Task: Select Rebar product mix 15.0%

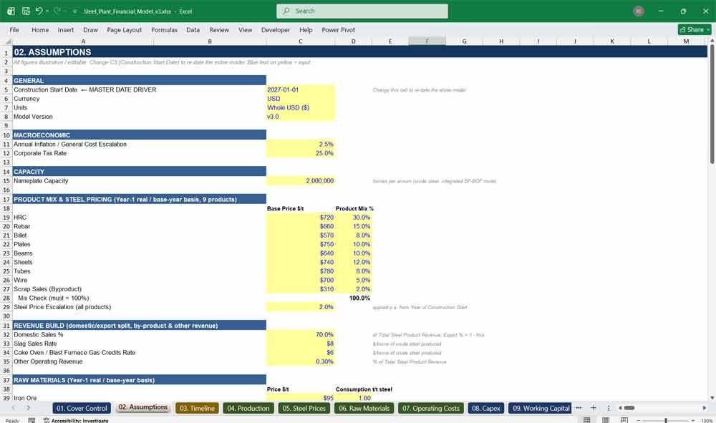Action: pos(354,226)
